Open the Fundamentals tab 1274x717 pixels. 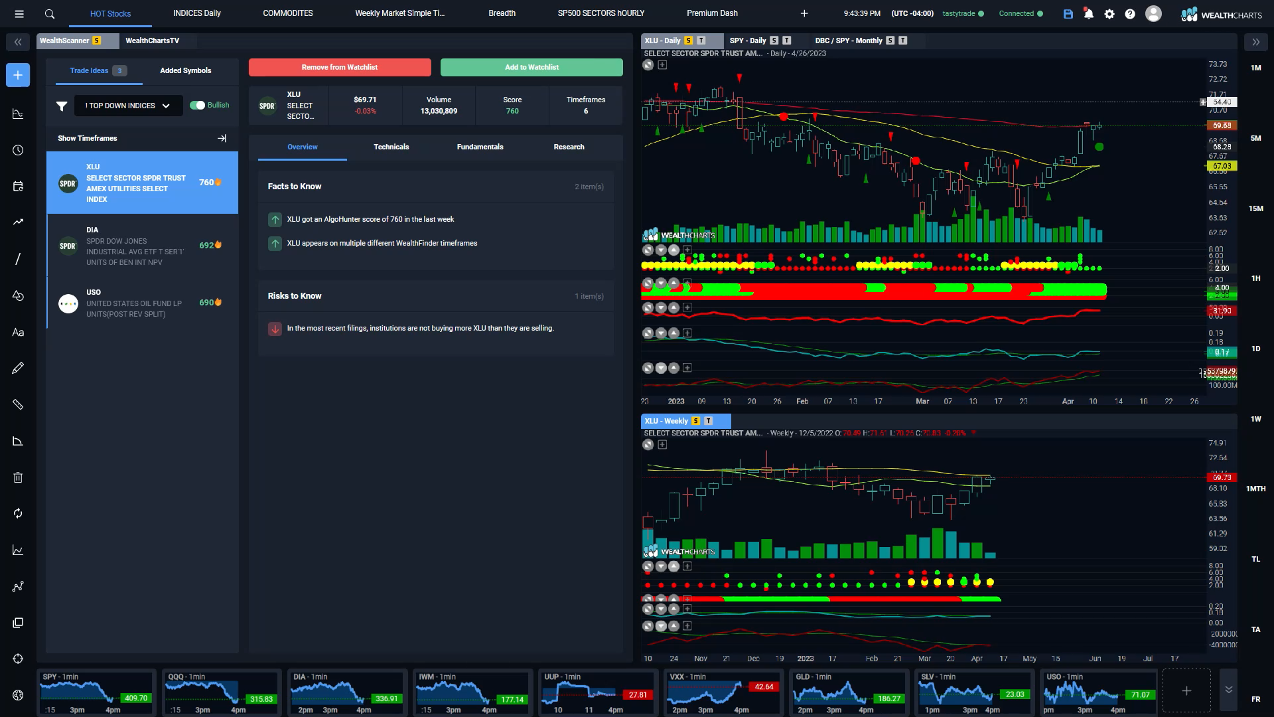pyautogui.click(x=480, y=147)
